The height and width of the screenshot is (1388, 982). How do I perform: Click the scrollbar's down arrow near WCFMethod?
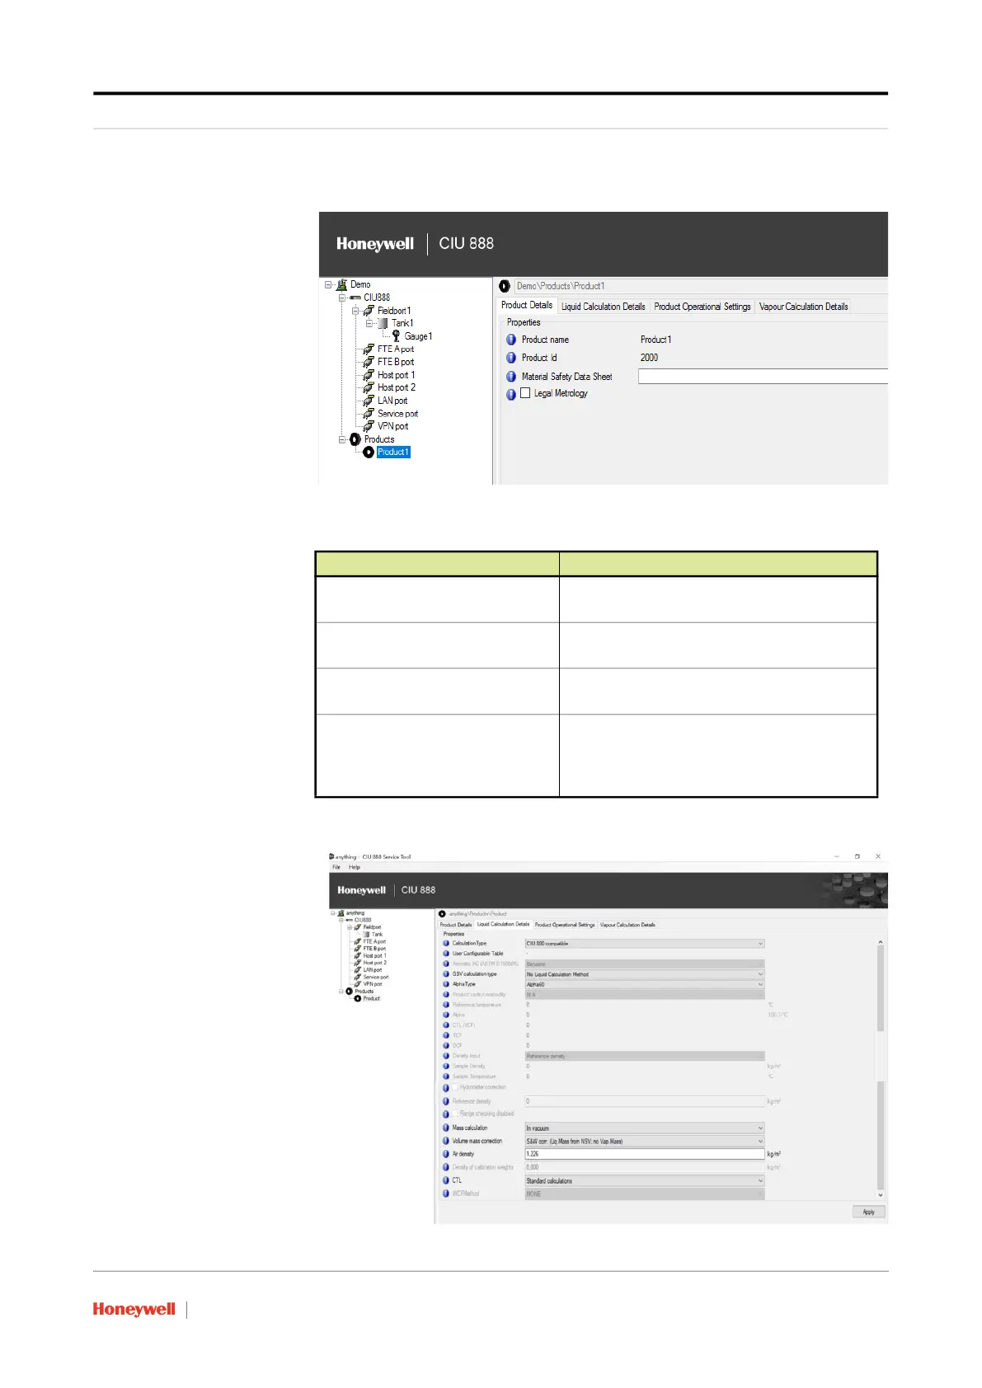click(881, 1195)
